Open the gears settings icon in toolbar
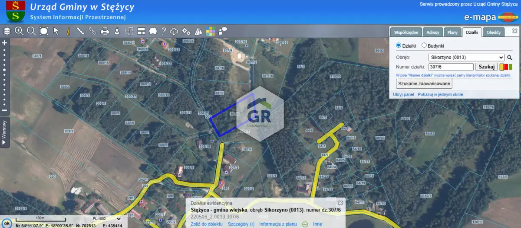 click(x=186, y=31)
